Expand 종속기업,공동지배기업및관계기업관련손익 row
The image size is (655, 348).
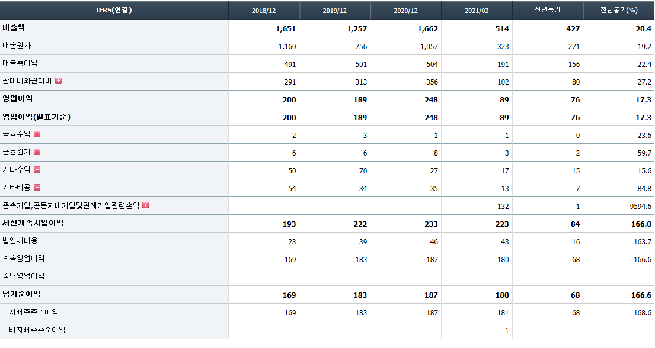click(146, 205)
